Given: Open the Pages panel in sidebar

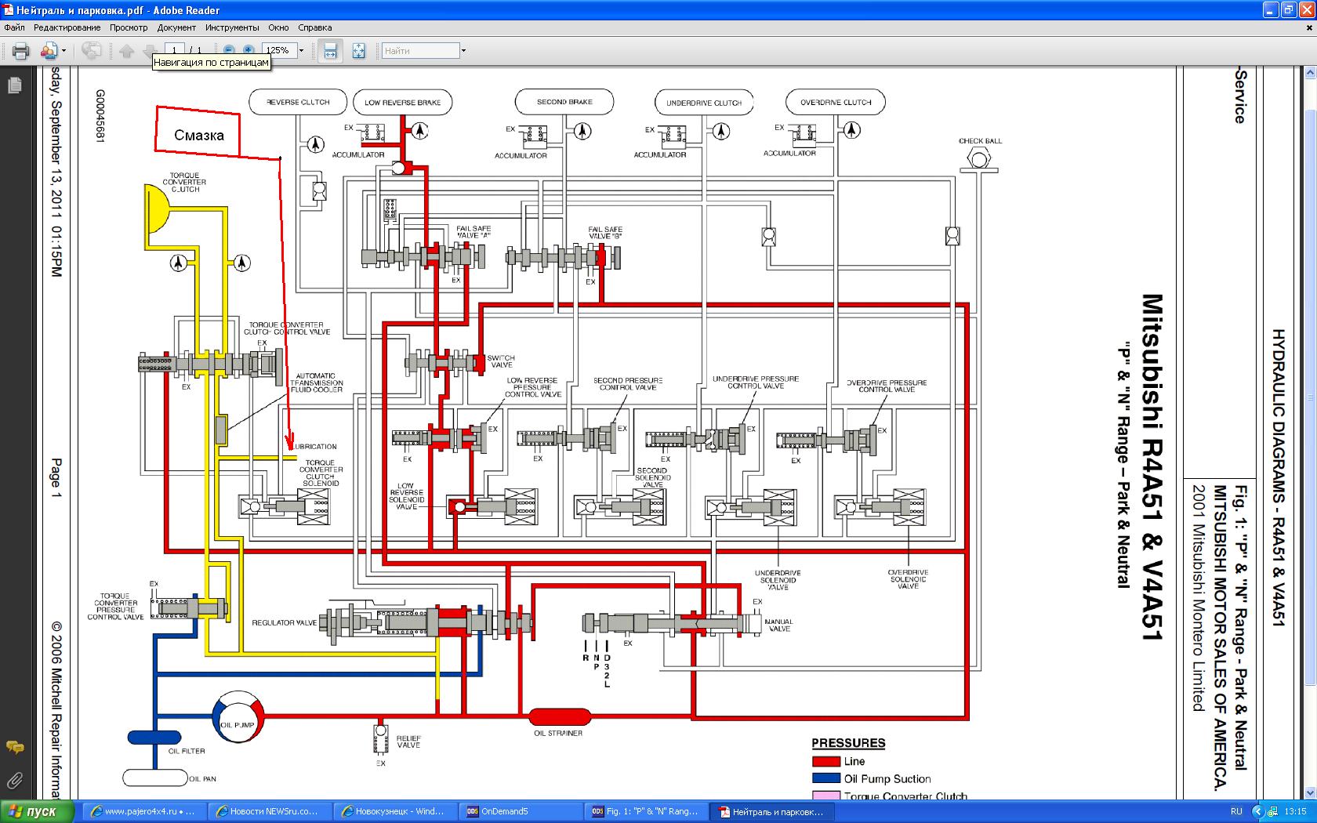Looking at the screenshot, I should click(x=14, y=85).
